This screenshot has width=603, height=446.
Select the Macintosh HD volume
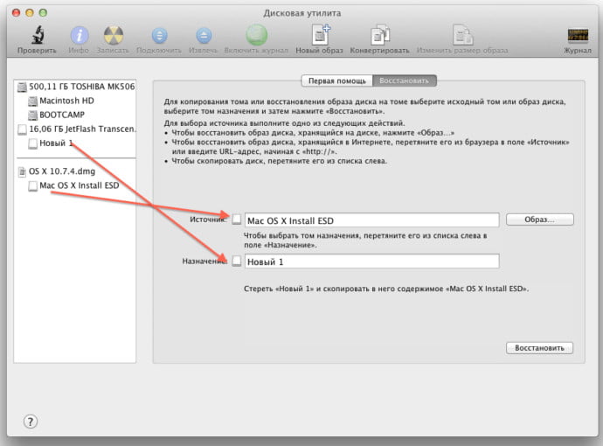tap(61, 101)
